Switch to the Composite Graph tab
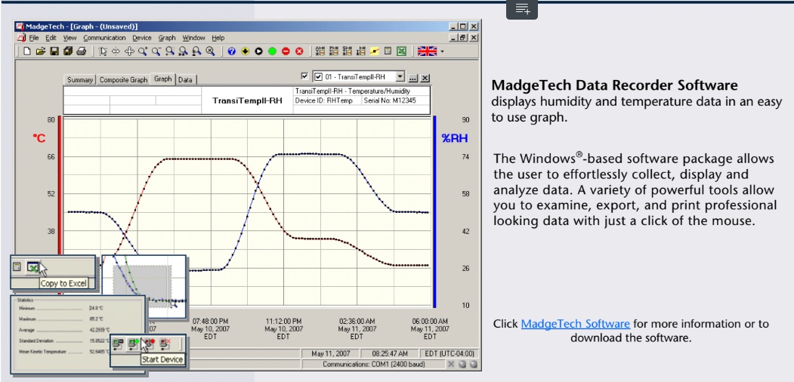The image size is (794, 382). click(123, 79)
